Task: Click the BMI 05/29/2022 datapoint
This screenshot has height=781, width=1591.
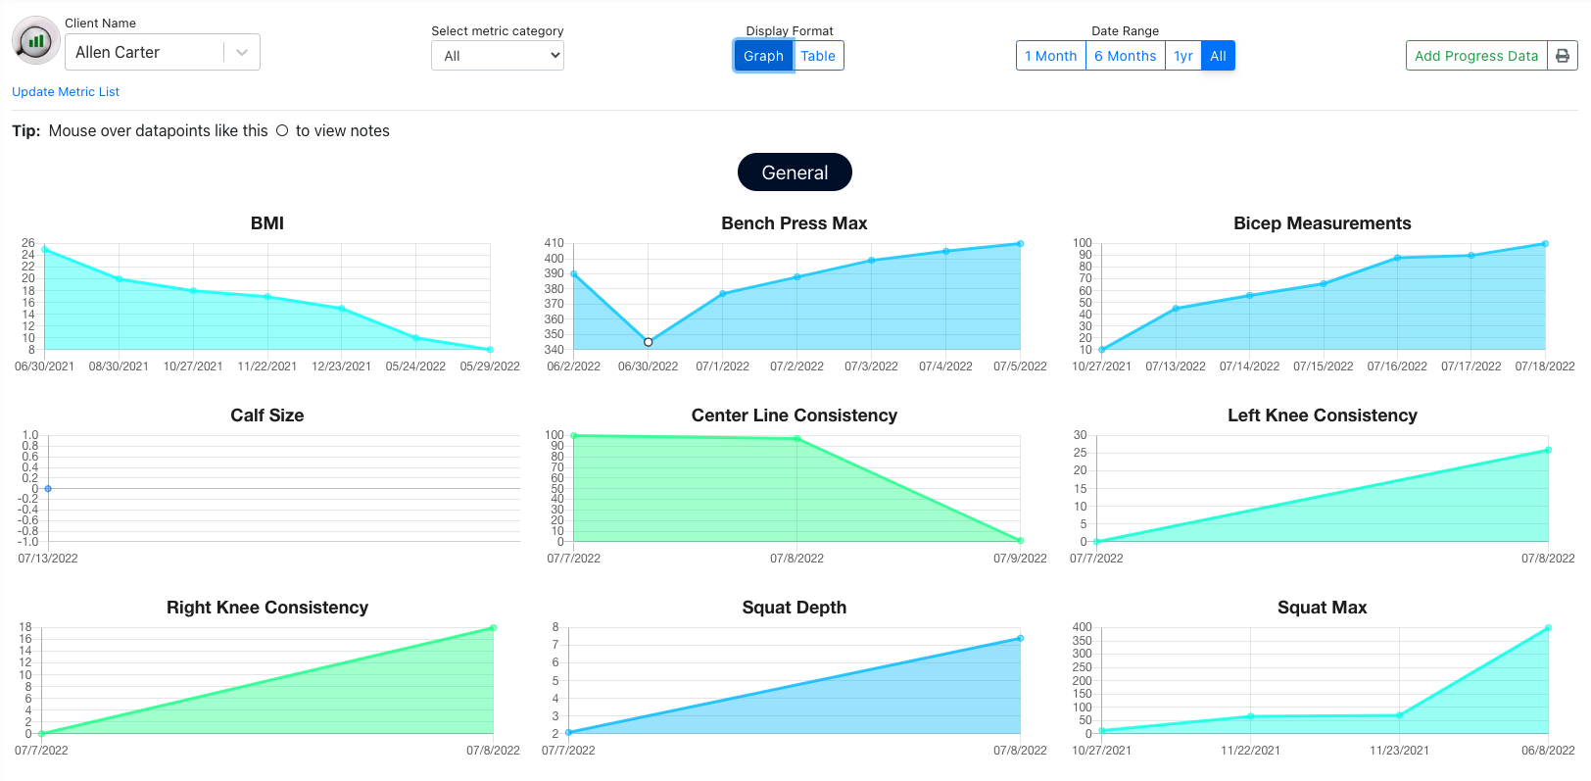Action: 490,350
